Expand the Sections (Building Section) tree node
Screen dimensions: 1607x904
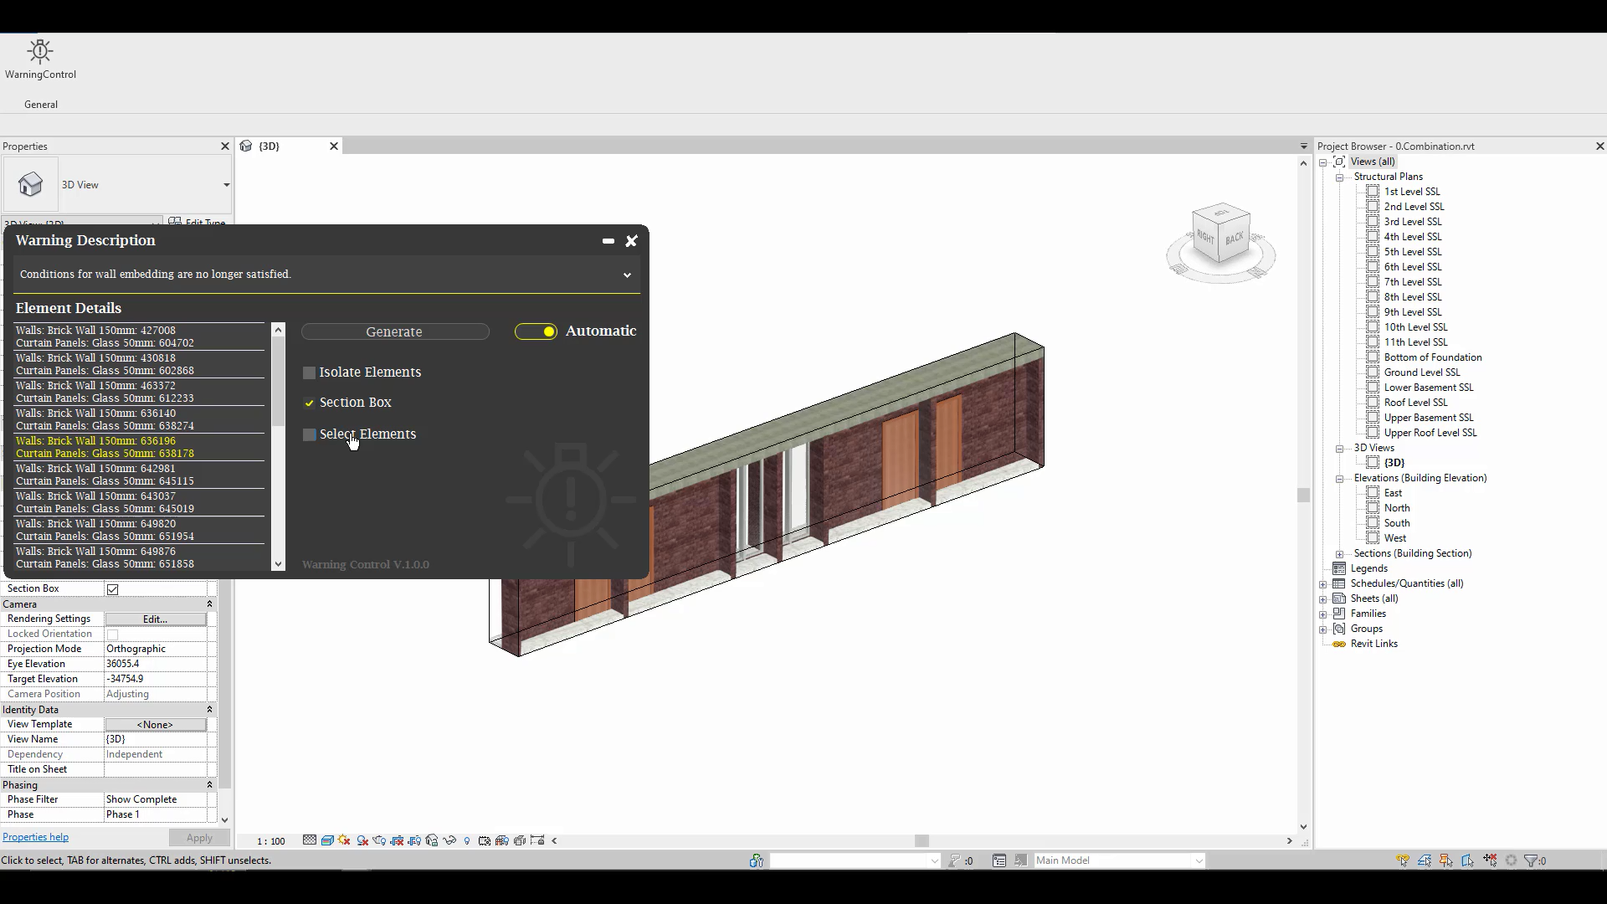coord(1340,554)
